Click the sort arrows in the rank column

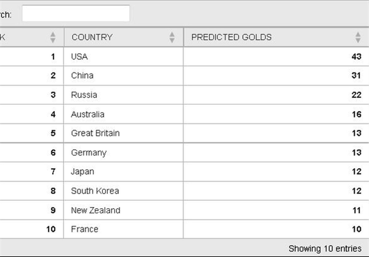[x=53, y=37]
